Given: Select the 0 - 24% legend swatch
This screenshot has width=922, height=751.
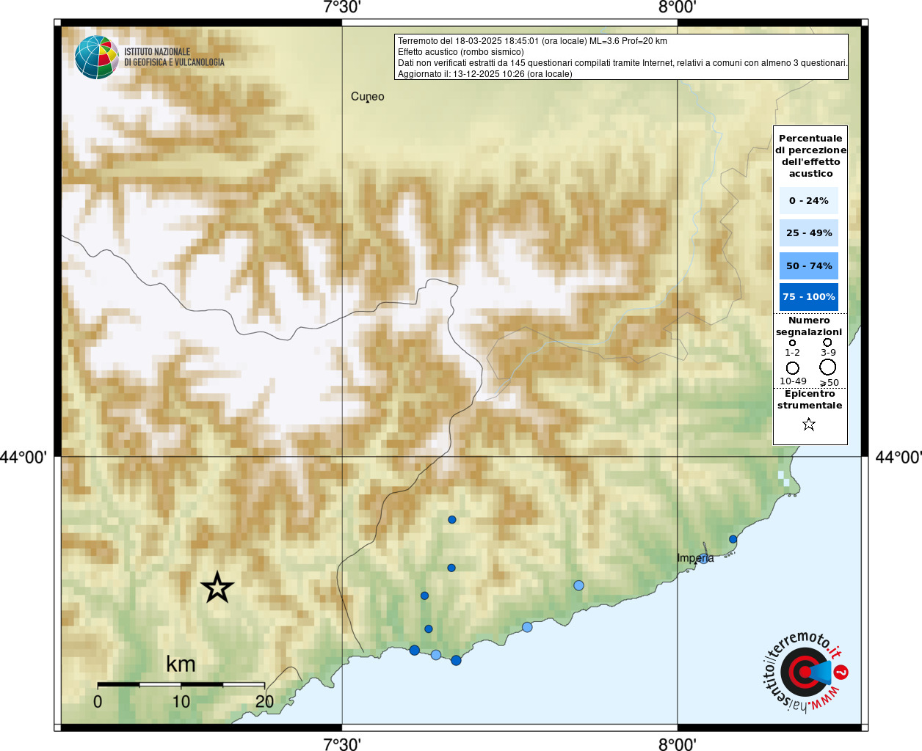Looking at the screenshot, I should click(808, 200).
